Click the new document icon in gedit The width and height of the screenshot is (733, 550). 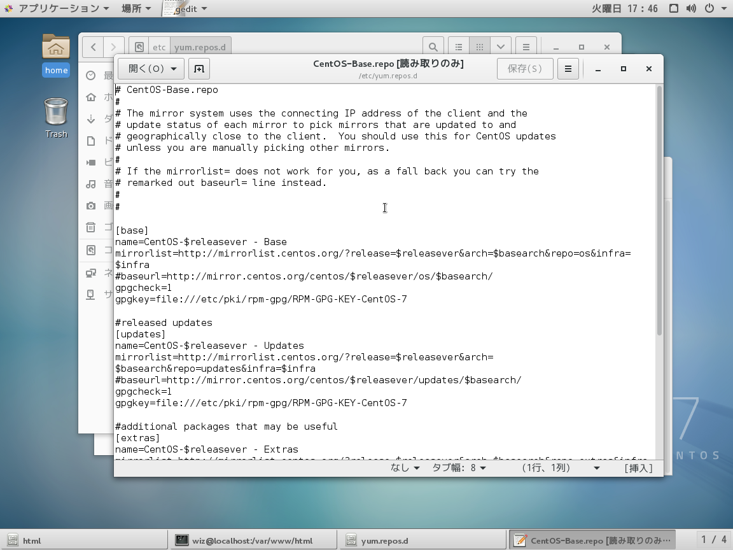199,69
